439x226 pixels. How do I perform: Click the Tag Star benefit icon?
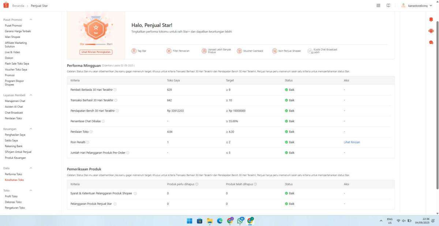tap(134, 51)
